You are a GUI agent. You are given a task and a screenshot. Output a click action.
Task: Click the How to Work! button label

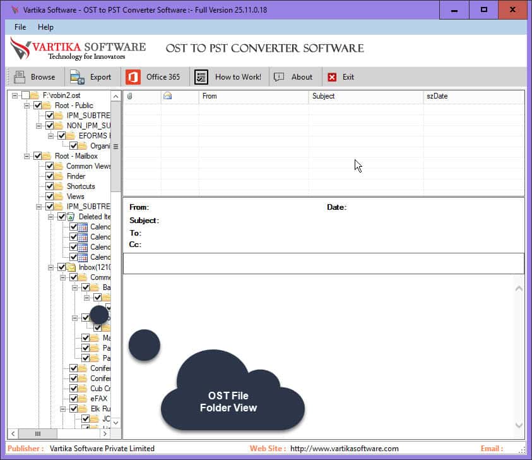pyautogui.click(x=238, y=77)
